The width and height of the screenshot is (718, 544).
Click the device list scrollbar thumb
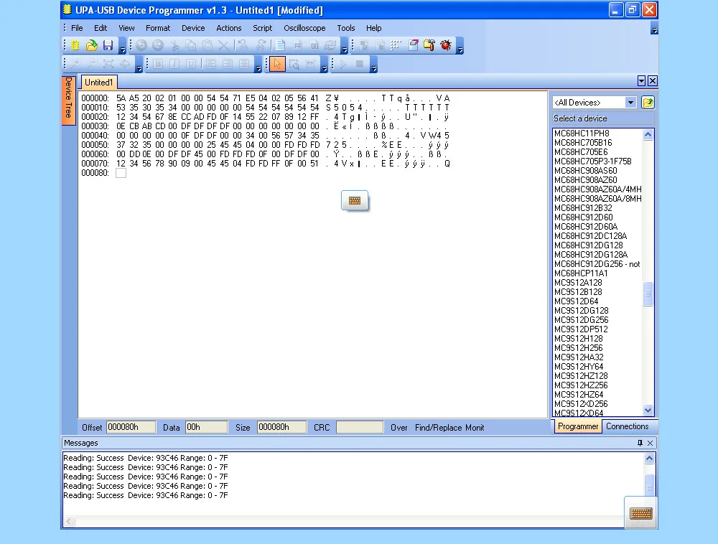click(x=648, y=294)
